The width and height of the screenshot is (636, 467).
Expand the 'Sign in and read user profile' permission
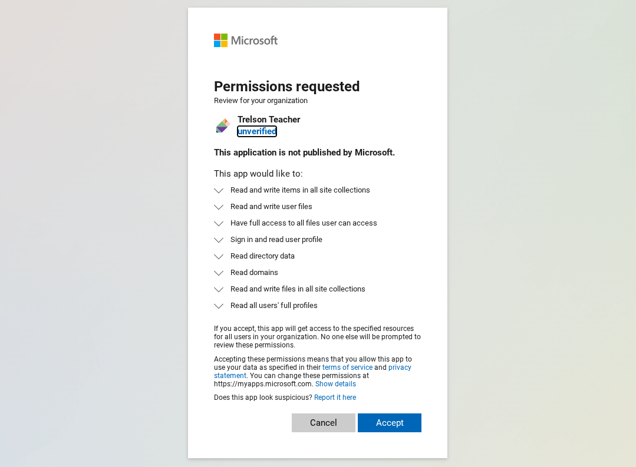point(219,240)
